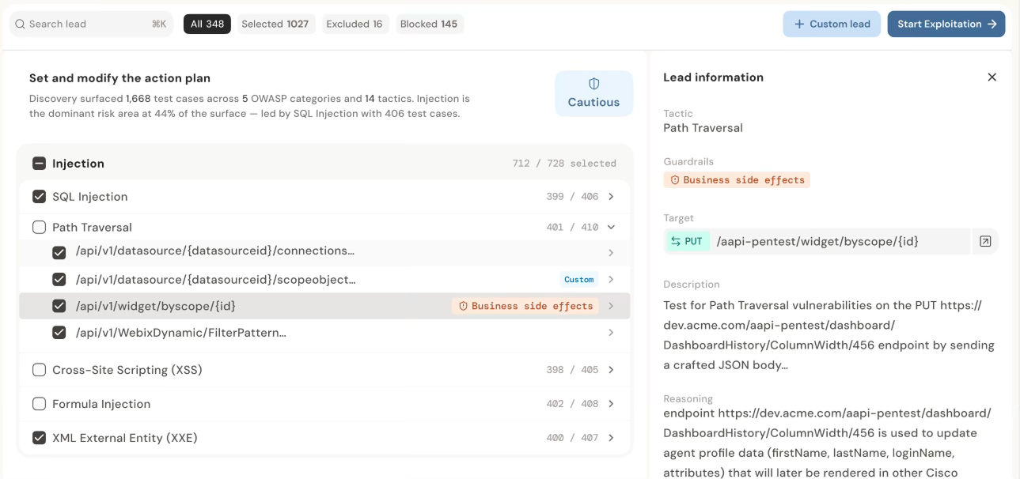The height and width of the screenshot is (479, 1020).
Task: Expand the XML External Entity chevron
Action: click(x=611, y=438)
